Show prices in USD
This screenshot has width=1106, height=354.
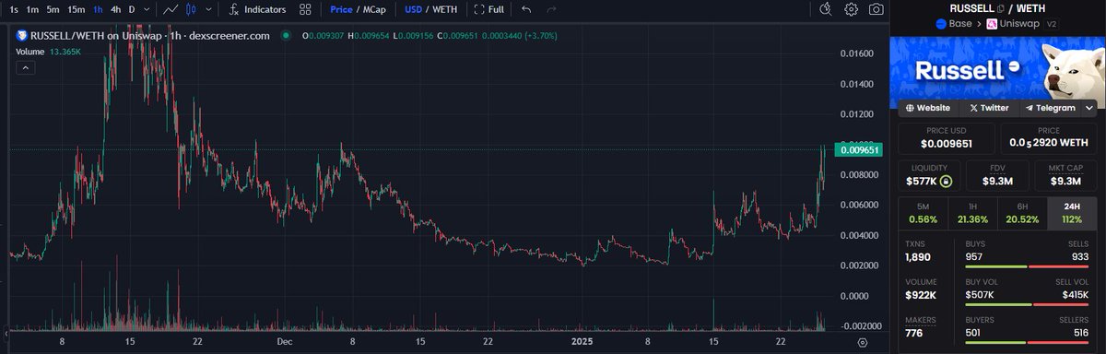412,9
